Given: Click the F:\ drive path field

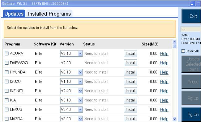Looking at the screenshot, I should (x=190, y=29).
